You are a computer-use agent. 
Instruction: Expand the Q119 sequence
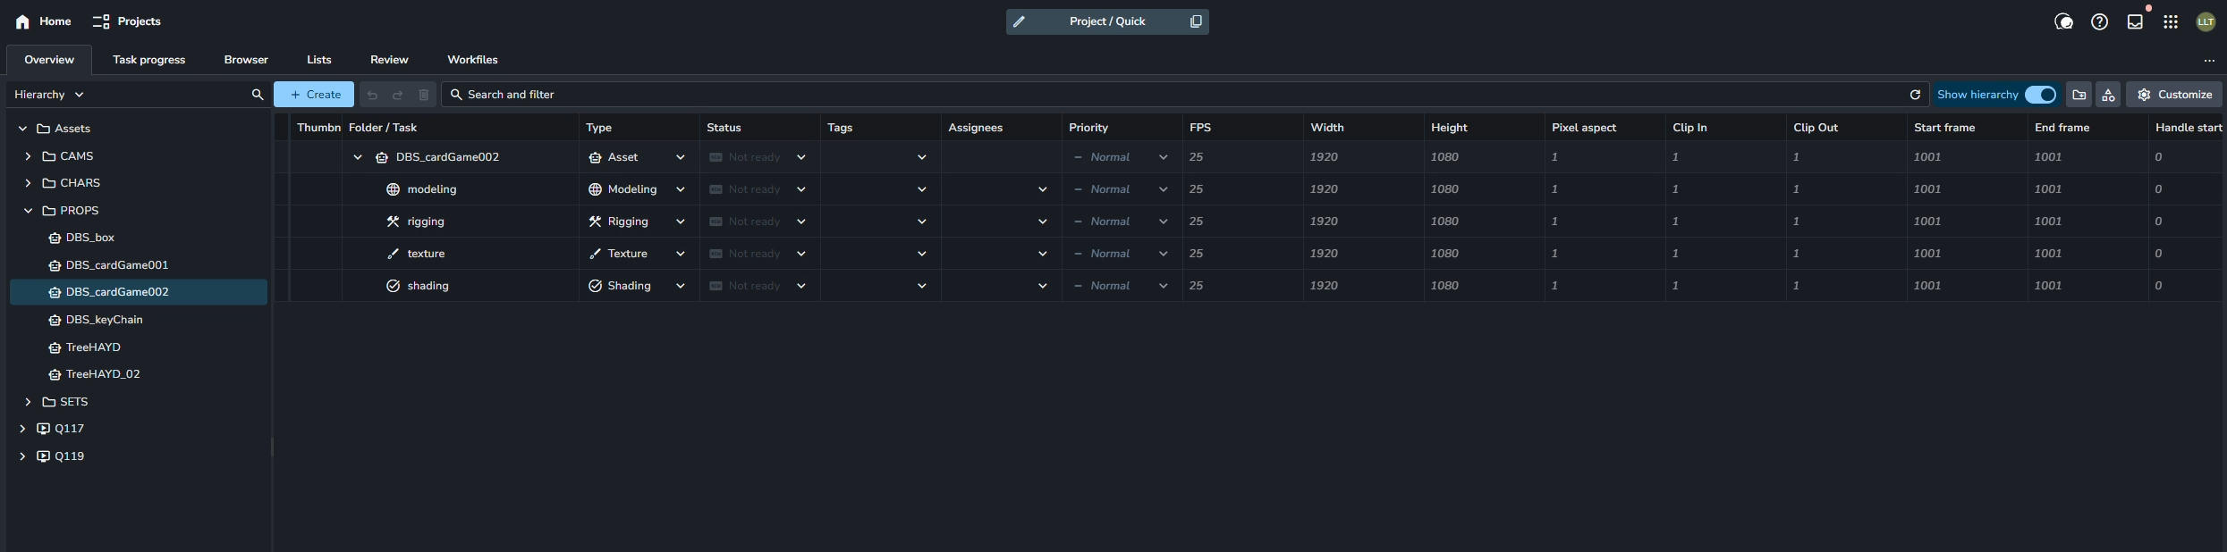tap(22, 456)
